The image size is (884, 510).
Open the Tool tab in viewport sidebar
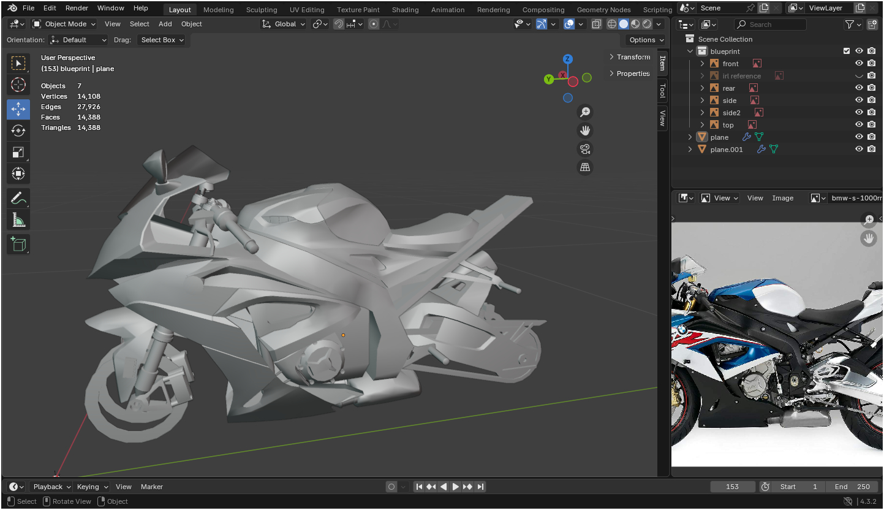(x=662, y=91)
